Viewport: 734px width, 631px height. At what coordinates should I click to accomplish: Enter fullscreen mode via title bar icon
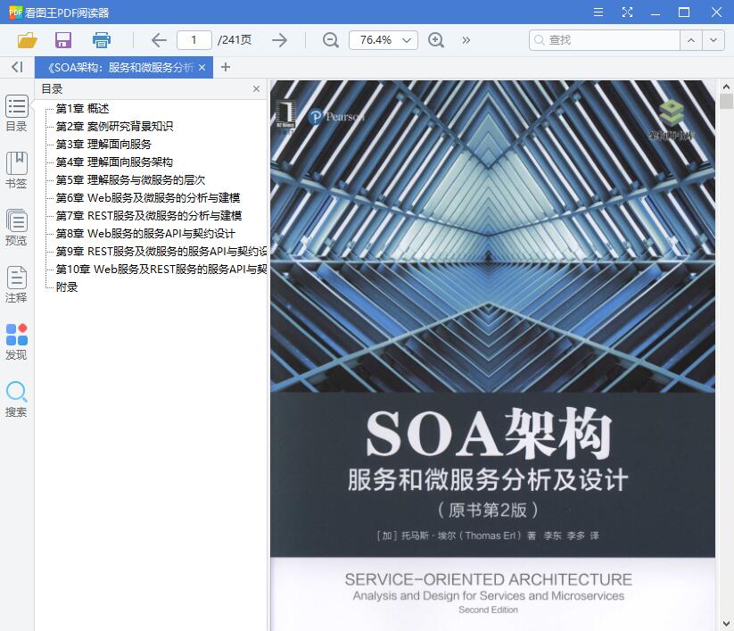click(x=627, y=12)
